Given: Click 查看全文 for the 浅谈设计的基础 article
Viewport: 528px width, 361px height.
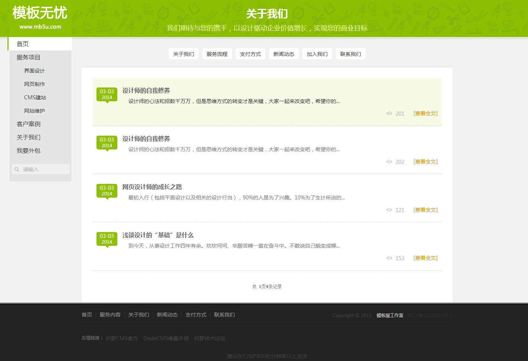Looking at the screenshot, I should click(x=425, y=258).
